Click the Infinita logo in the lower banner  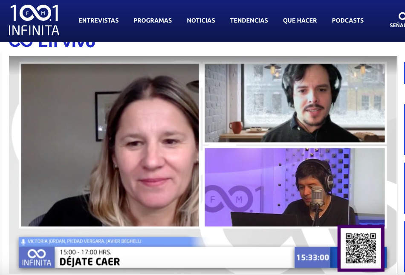(x=37, y=257)
